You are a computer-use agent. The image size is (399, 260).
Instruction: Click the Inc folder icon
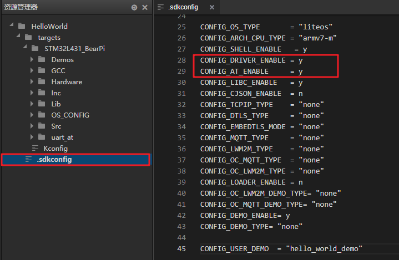(x=42, y=93)
